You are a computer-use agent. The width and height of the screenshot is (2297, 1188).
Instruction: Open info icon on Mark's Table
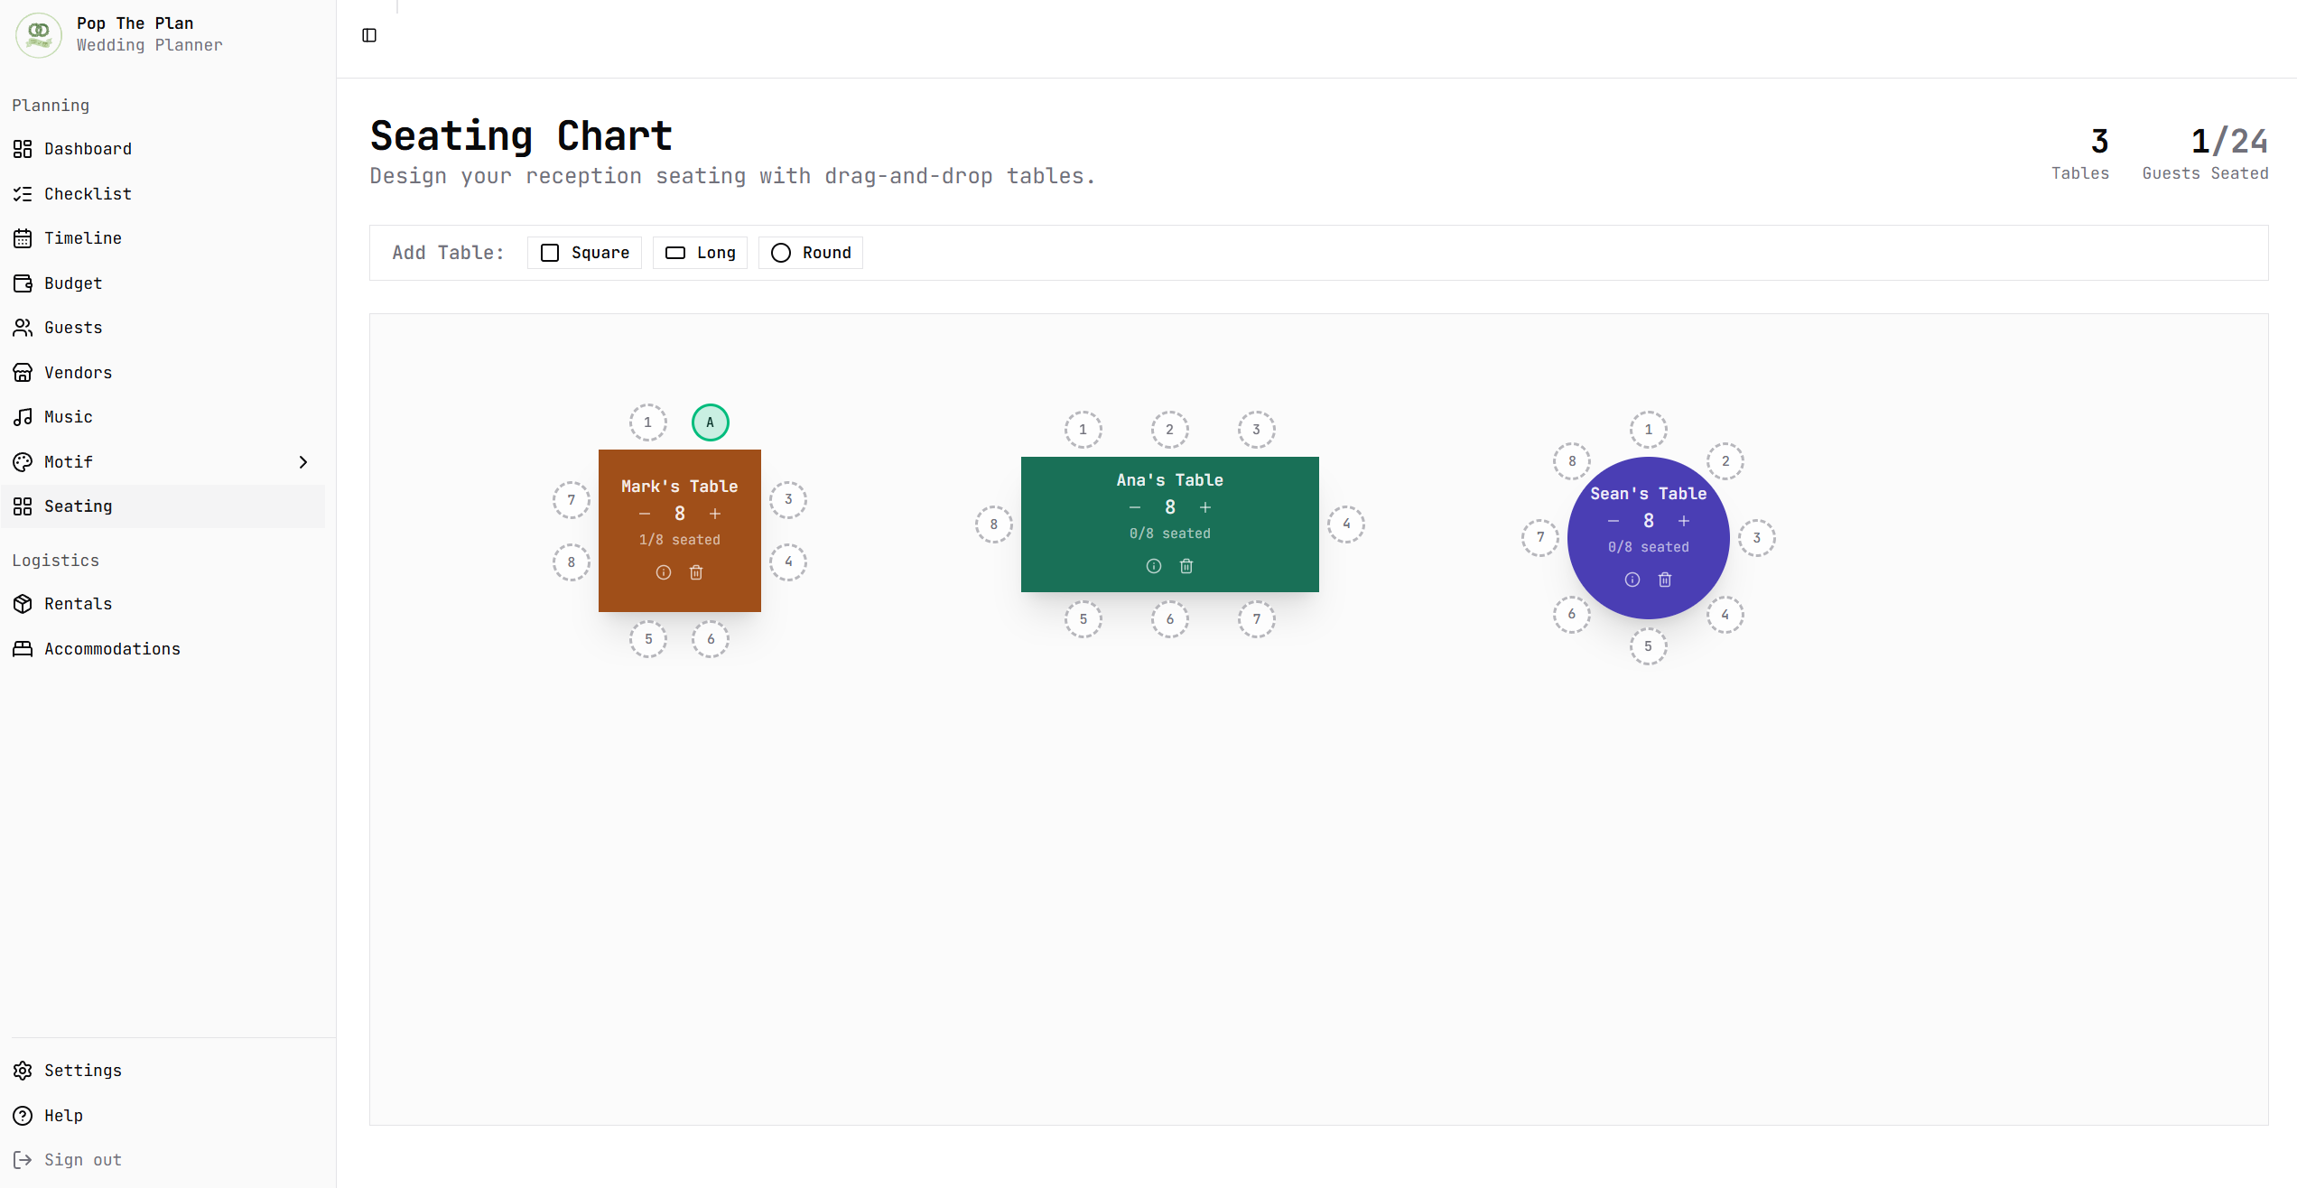[x=664, y=572]
